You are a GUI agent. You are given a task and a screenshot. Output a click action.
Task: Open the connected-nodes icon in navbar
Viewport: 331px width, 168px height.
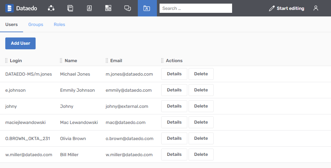click(x=51, y=8)
